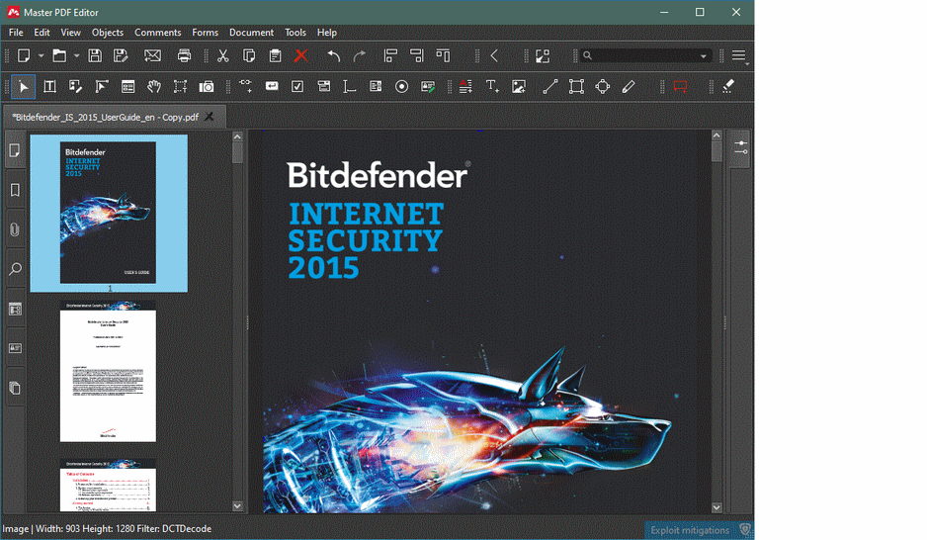Select the page 1 cover thumbnail

click(x=109, y=213)
